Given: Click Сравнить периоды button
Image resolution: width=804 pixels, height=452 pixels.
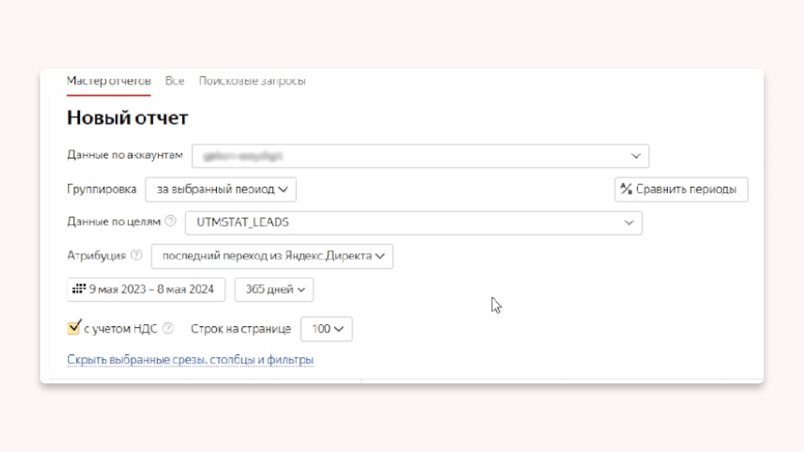Looking at the screenshot, I should tap(681, 189).
